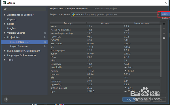170x105 pixels.
Task: Expand the Version Control section
Action: (5, 33)
